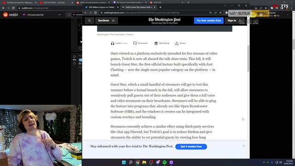Open the Washington Post search icon

[x=89, y=20]
